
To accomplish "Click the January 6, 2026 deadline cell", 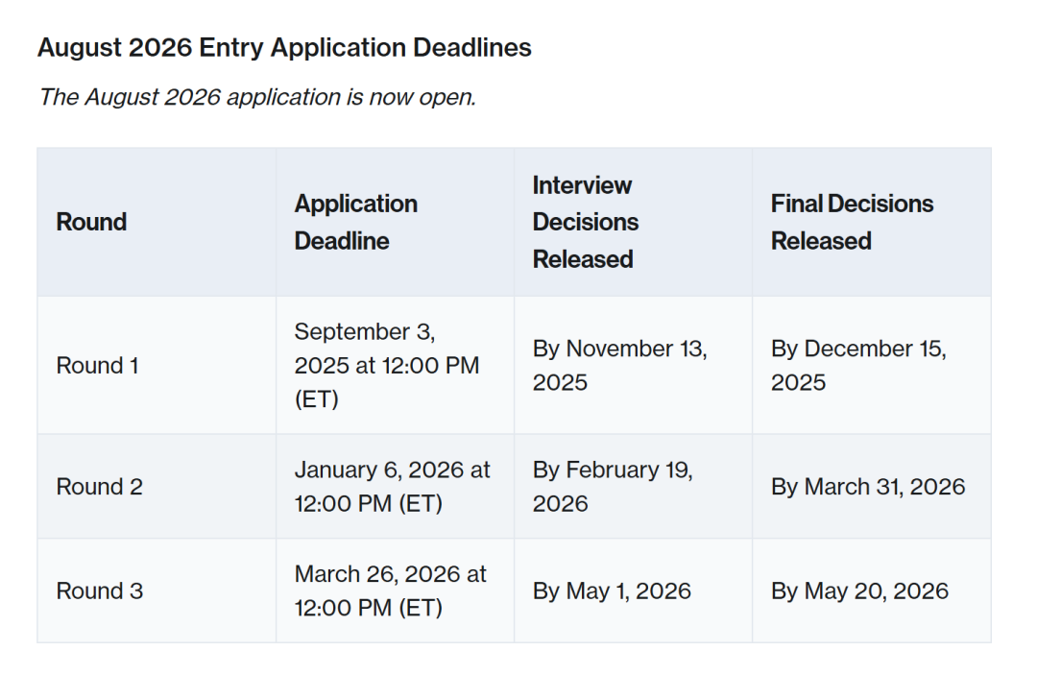I will point(392,487).
